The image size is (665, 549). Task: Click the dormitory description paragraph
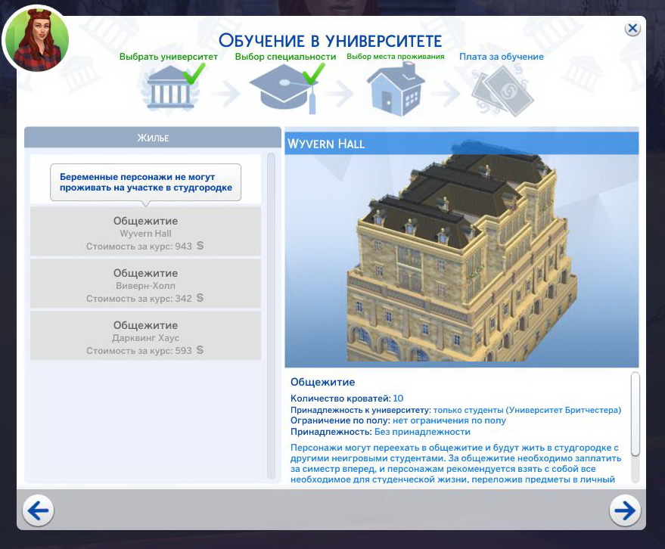coord(456,464)
